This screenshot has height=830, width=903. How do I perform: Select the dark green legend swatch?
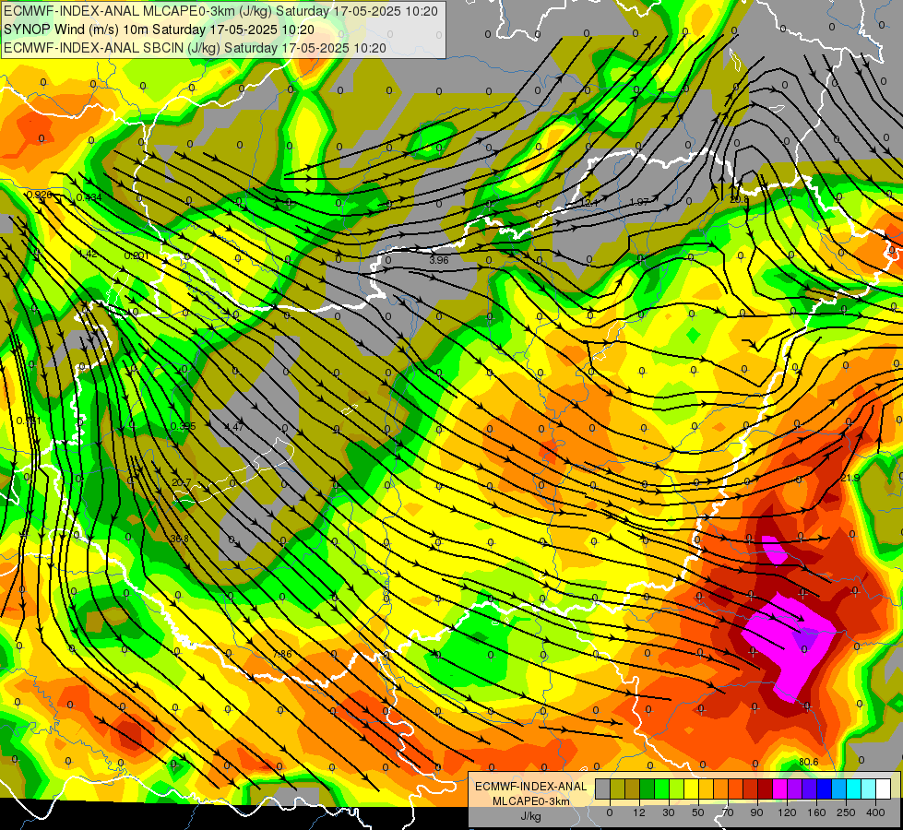[x=648, y=788]
